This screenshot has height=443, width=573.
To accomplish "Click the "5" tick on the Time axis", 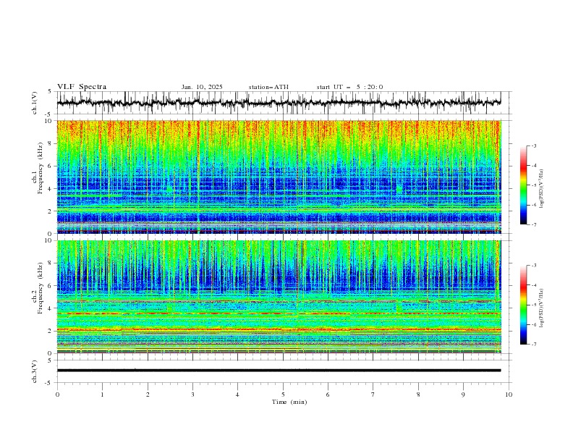I will (x=283, y=395).
